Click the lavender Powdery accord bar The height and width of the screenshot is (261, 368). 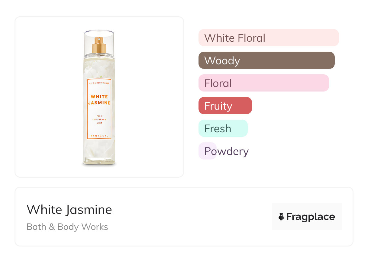(208, 151)
